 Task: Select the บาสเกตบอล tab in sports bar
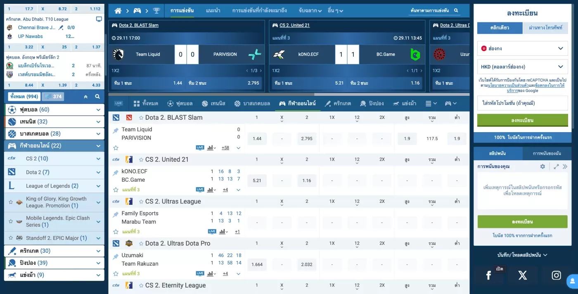[252, 103]
